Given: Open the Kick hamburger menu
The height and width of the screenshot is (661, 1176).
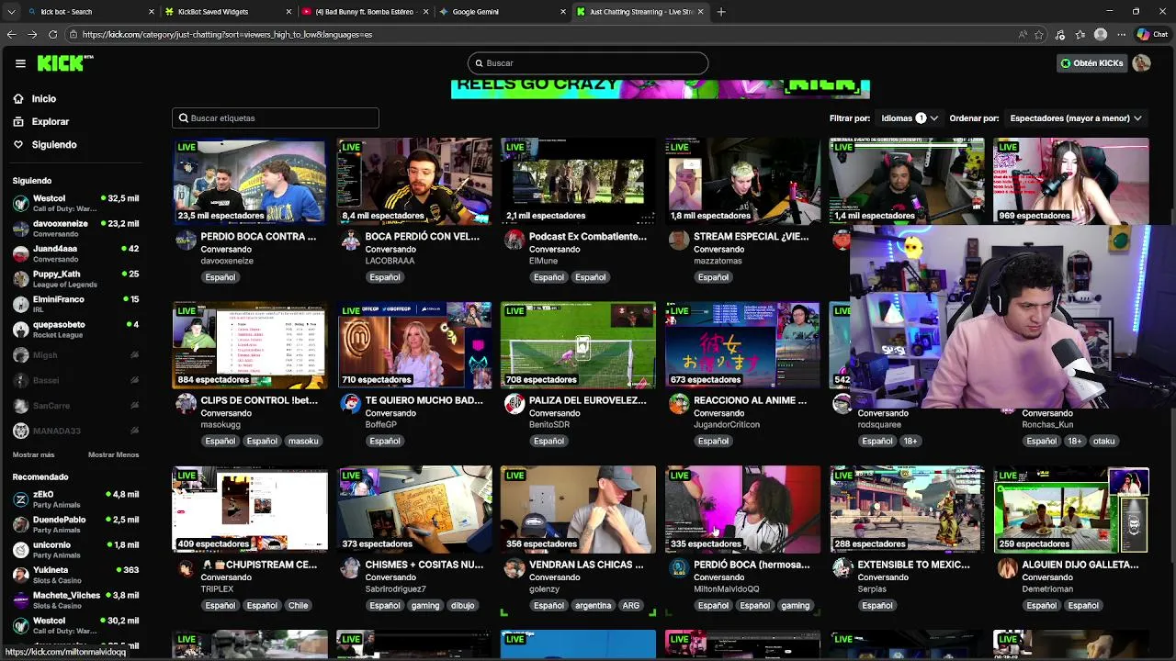Looking at the screenshot, I should [20, 63].
